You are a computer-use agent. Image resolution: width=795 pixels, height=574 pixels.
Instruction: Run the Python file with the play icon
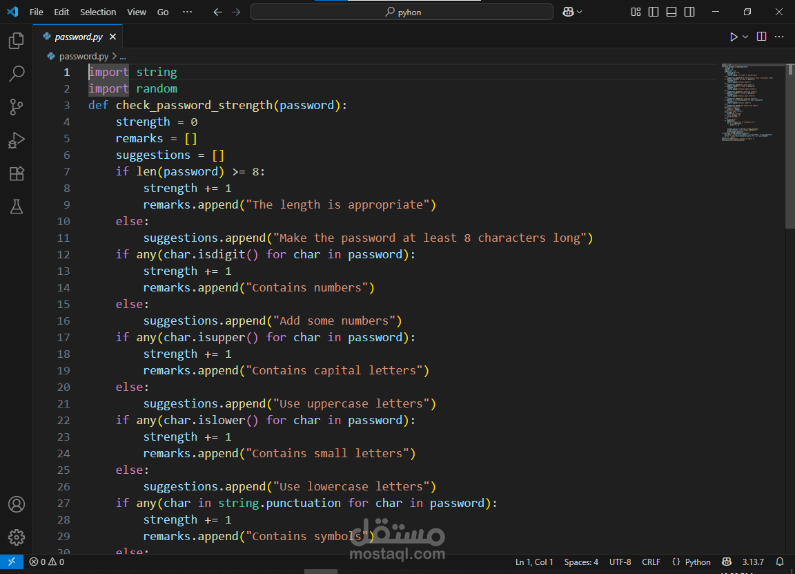(734, 37)
